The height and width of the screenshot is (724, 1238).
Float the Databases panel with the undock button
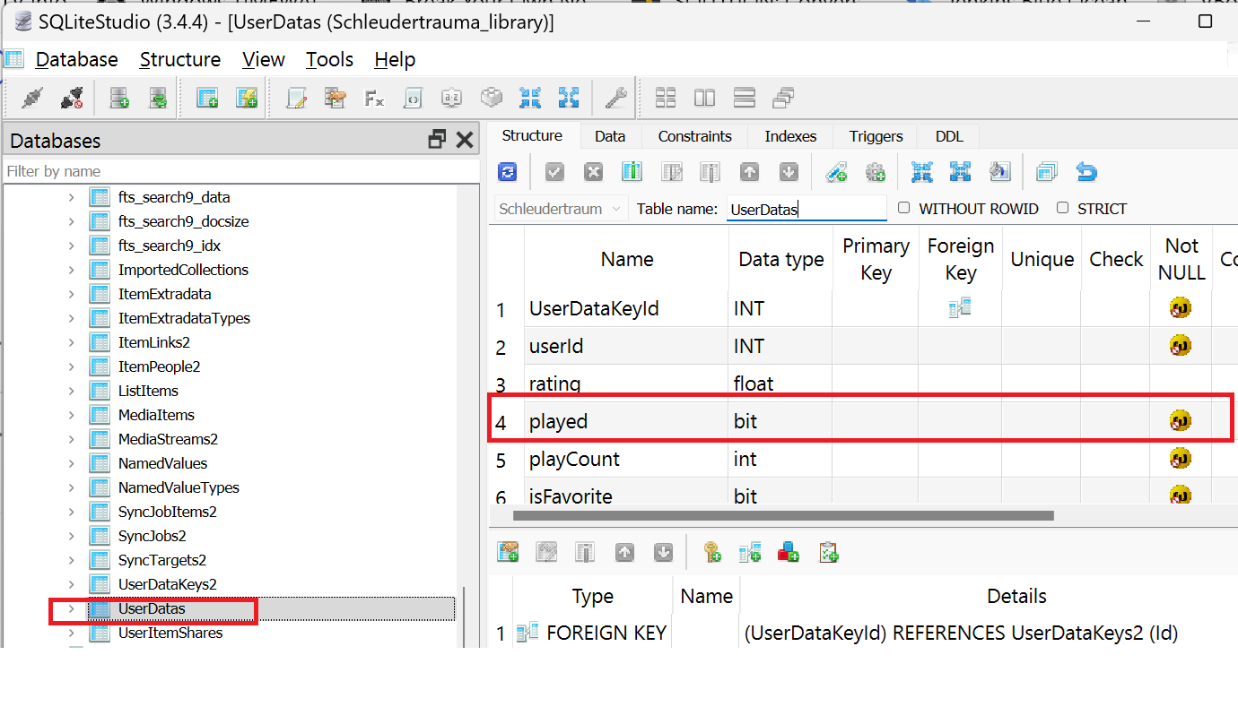pyautogui.click(x=437, y=140)
